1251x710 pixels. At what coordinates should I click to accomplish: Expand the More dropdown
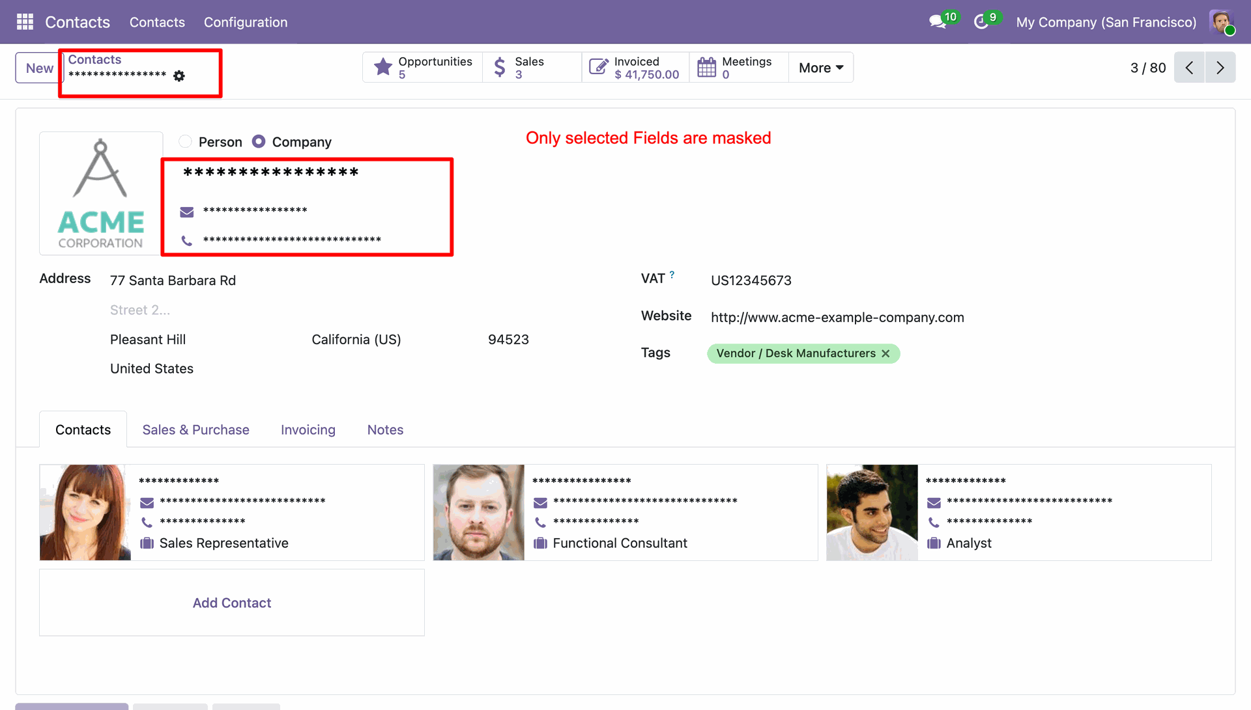tap(821, 68)
